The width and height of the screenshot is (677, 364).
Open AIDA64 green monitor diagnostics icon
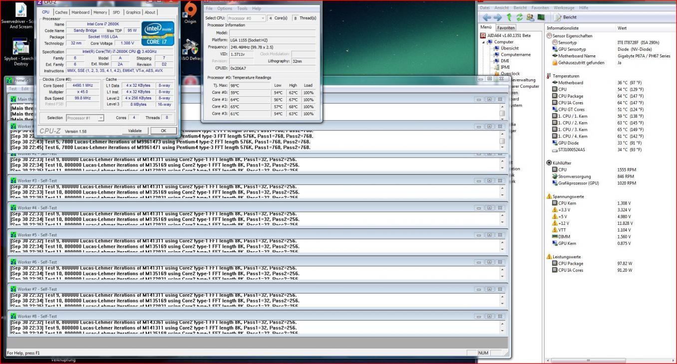(541, 17)
